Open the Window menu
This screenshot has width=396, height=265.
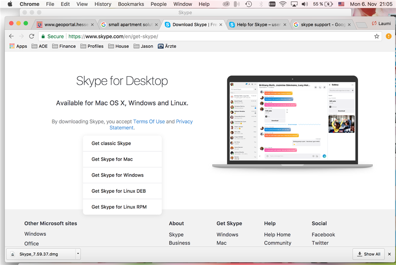pos(183,4)
